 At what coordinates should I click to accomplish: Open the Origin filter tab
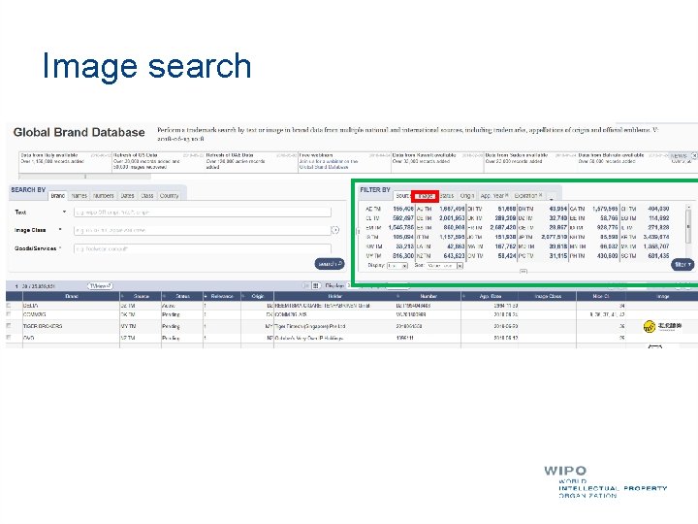pos(467,196)
